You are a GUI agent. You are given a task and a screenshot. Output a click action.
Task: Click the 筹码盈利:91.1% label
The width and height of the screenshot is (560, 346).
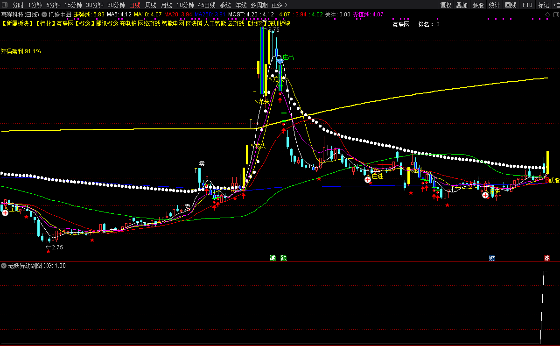point(21,51)
